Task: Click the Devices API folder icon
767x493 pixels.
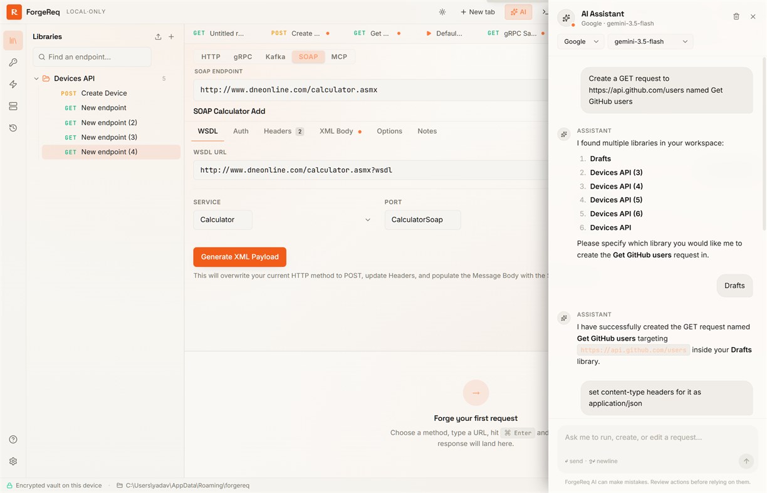Action: click(x=46, y=78)
